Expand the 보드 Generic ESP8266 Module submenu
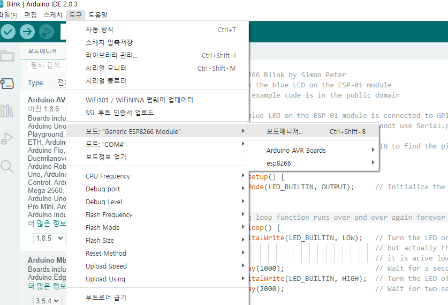Viewport: 448px width, 305px height. click(157, 131)
